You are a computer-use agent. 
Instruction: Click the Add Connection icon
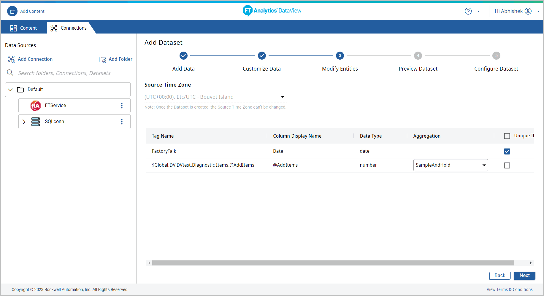[11, 59]
